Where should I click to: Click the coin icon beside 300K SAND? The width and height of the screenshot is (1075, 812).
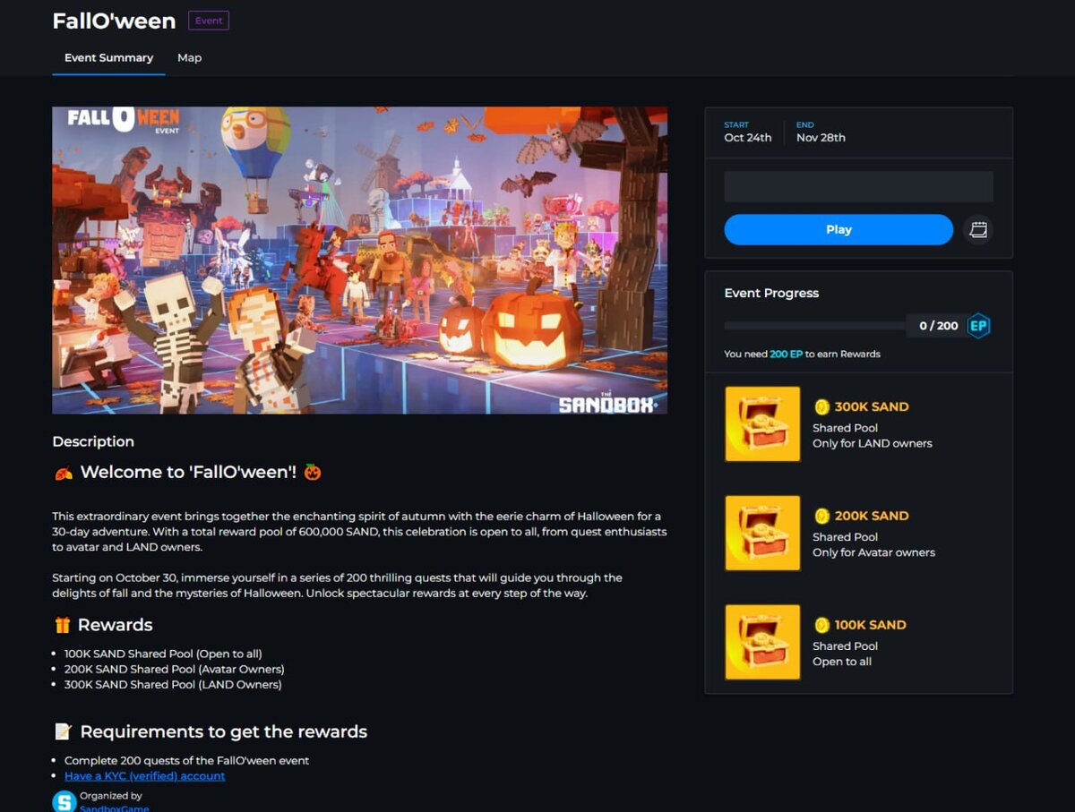824,406
